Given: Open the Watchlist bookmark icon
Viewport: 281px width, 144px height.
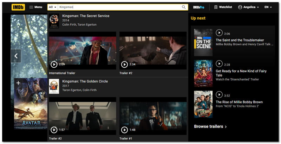Looking at the screenshot, I should coord(216,7).
